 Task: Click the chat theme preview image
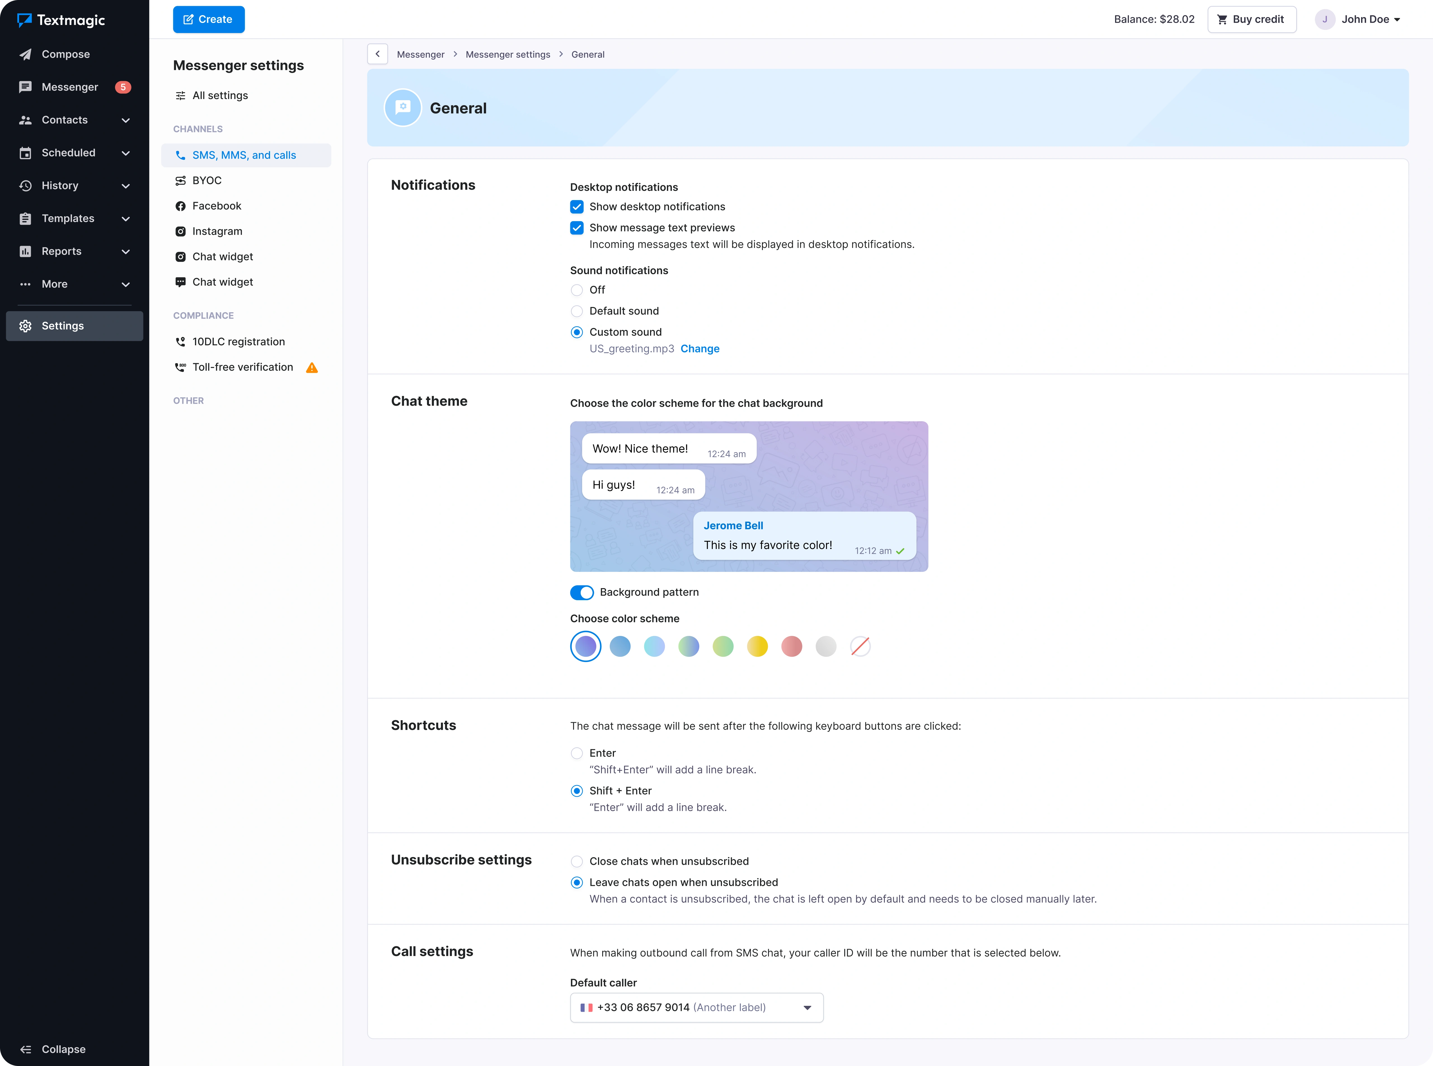coord(749,497)
